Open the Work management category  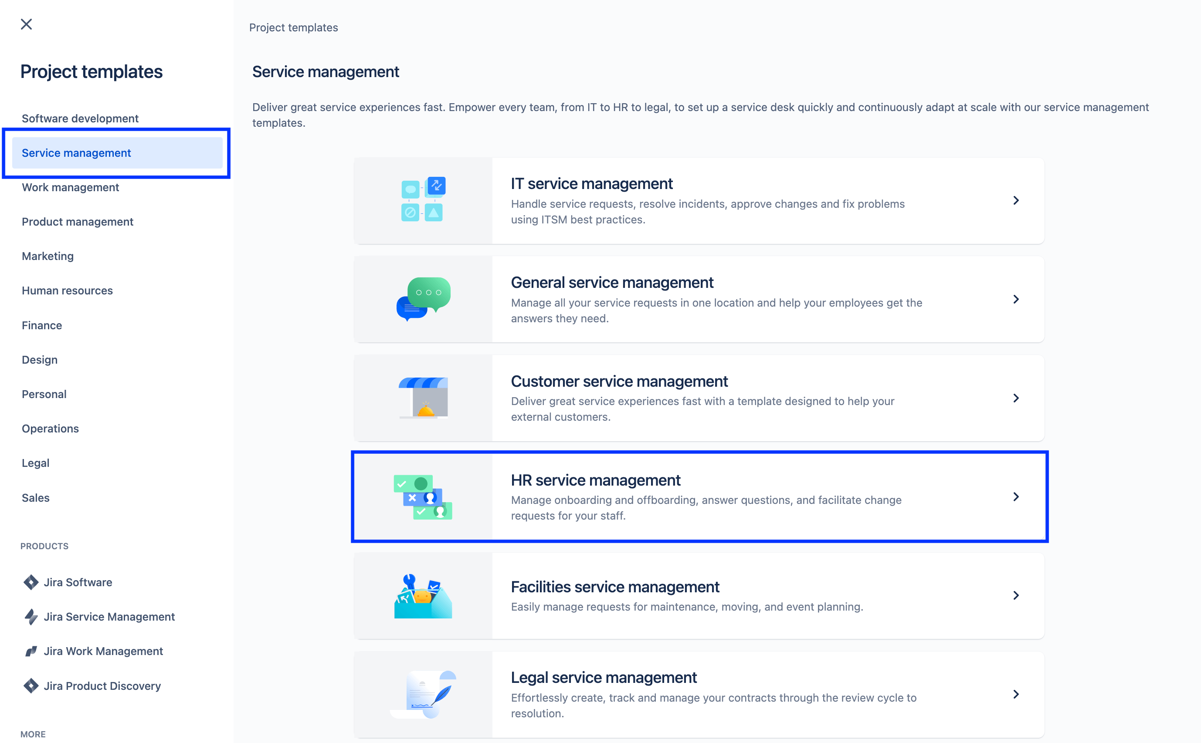tap(70, 187)
